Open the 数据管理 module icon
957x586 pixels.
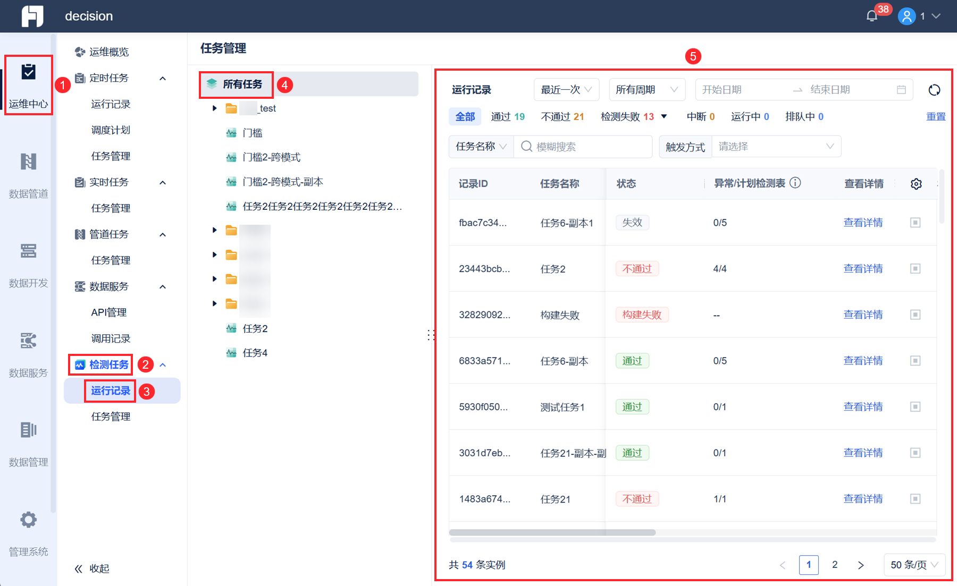(x=29, y=430)
